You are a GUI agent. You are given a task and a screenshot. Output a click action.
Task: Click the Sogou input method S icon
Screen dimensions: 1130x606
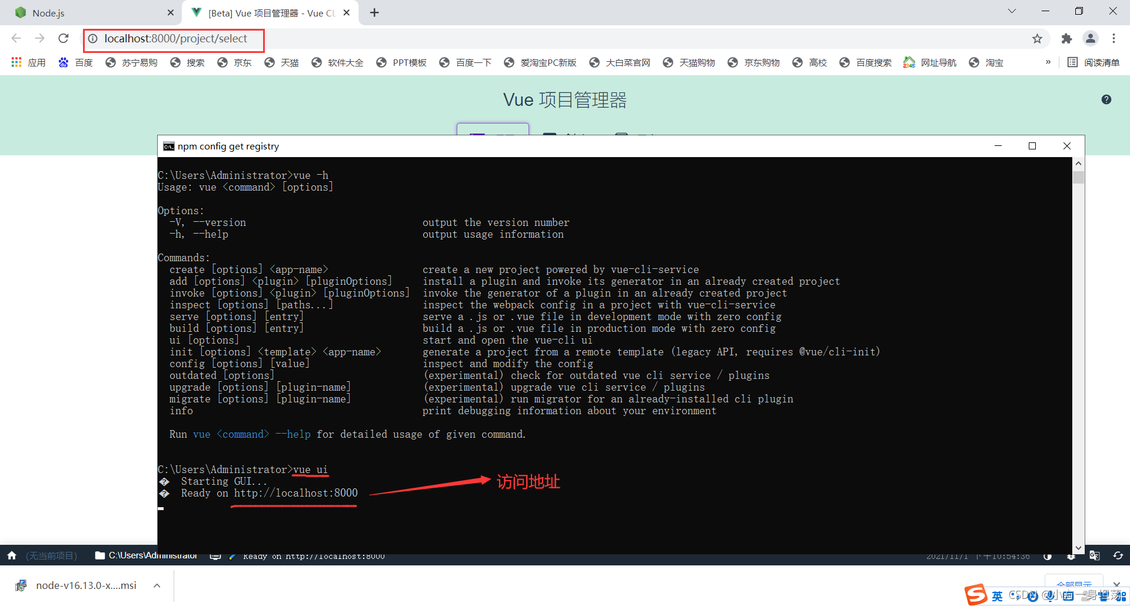975,595
